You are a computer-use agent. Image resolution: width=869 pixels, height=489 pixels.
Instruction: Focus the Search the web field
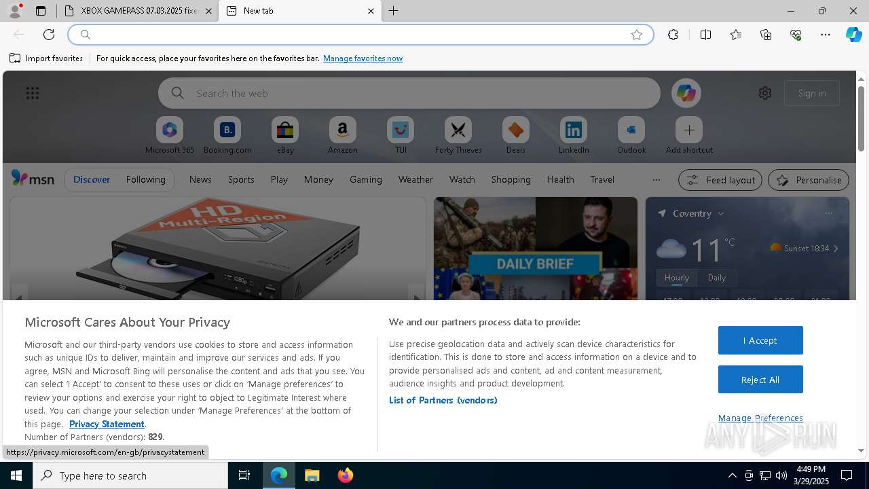click(x=409, y=93)
